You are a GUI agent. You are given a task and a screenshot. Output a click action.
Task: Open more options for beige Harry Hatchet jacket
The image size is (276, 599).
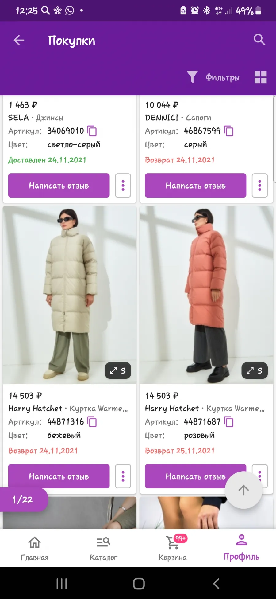(x=123, y=476)
